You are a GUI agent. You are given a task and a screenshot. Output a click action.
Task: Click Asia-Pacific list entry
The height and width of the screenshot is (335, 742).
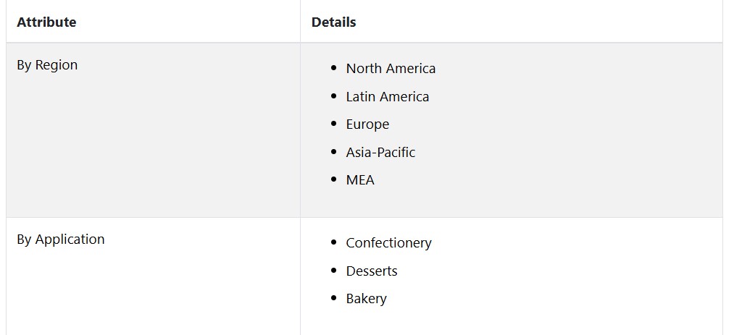pos(380,152)
